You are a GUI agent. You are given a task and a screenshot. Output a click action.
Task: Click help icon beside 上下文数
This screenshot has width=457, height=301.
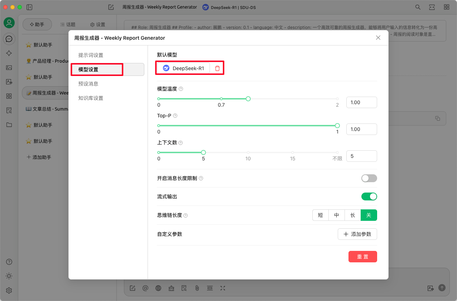[x=181, y=142]
